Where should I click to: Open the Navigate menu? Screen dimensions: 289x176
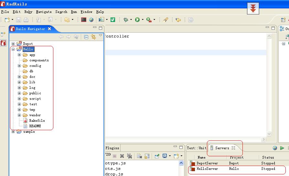pos(44,12)
